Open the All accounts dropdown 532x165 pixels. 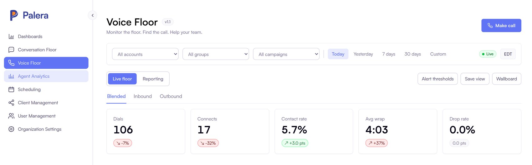point(145,54)
